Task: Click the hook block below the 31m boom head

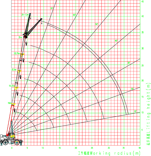Action: pyautogui.click(x=26, y=44)
